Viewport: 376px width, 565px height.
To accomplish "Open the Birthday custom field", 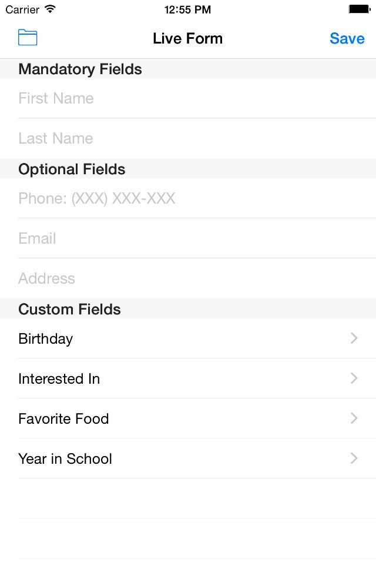I will [x=176, y=338].
